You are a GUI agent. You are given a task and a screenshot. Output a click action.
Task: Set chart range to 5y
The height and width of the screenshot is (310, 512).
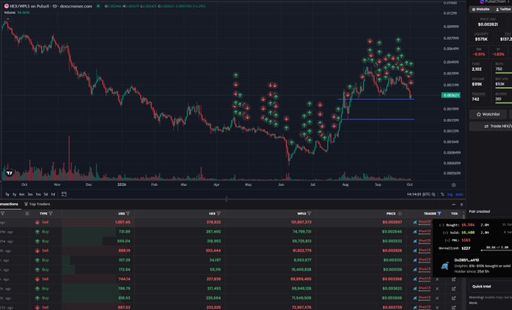pos(8,194)
